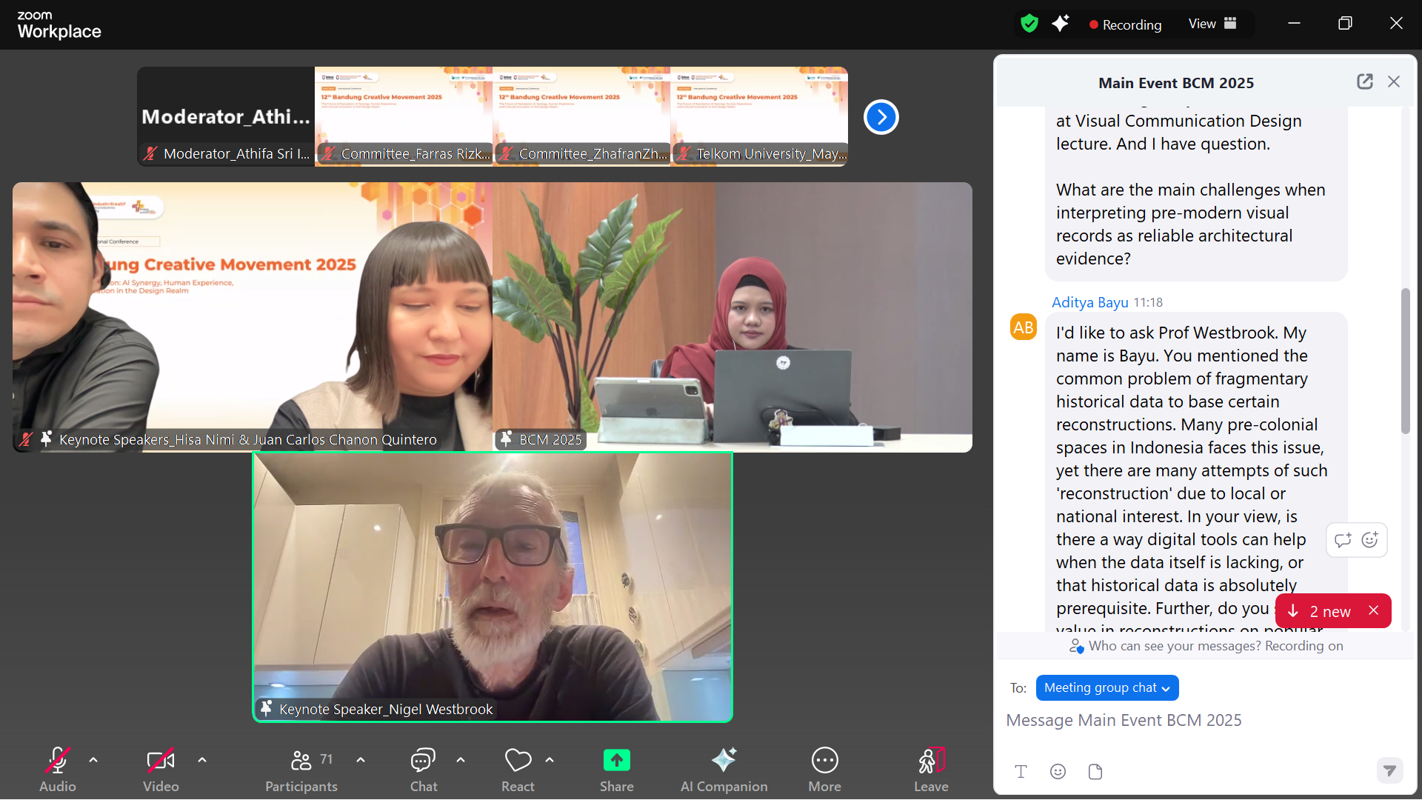Open the React emoji panel
The image size is (1422, 800).
[518, 769]
